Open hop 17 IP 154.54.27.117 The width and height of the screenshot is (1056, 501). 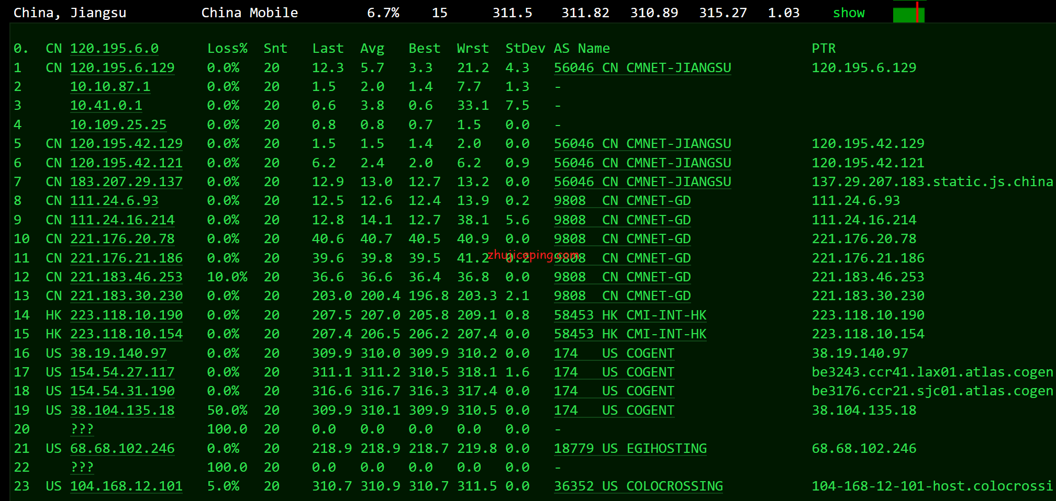point(122,372)
